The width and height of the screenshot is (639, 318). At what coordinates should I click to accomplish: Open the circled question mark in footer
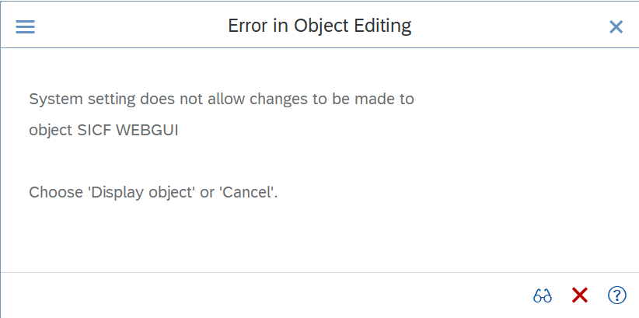(616, 295)
